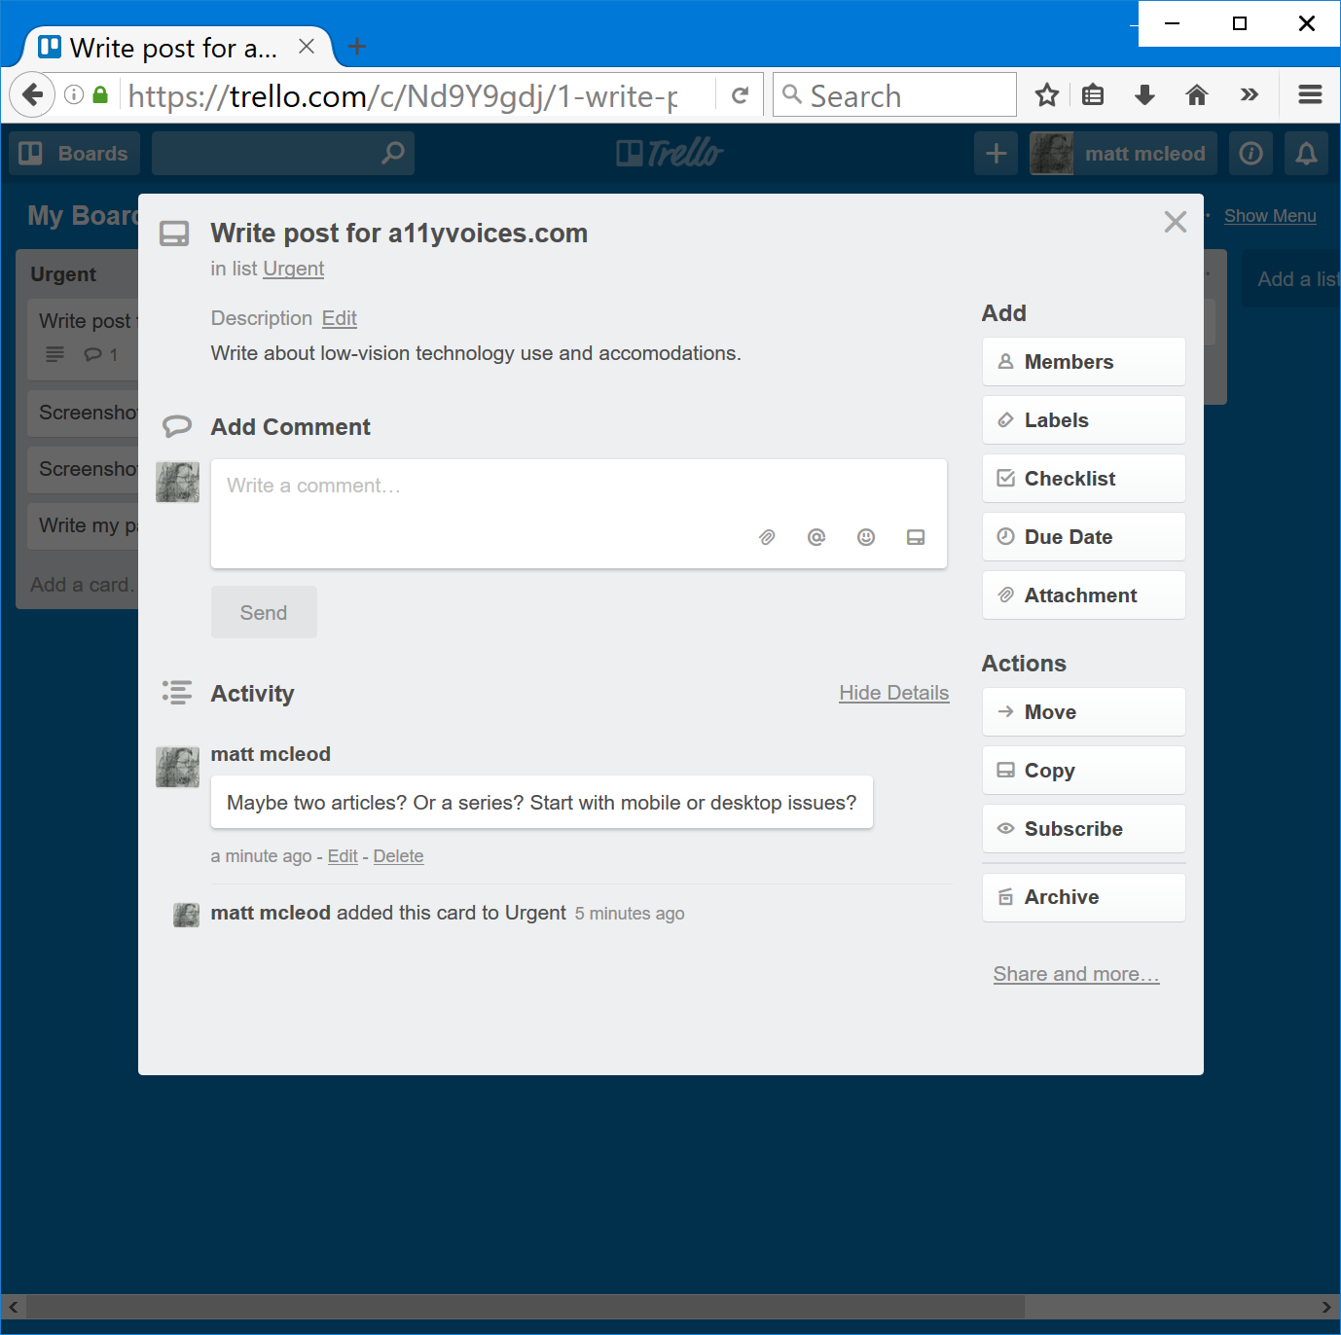Click the Hide Details link
Image resolution: width=1341 pixels, height=1335 pixels.
click(x=894, y=693)
